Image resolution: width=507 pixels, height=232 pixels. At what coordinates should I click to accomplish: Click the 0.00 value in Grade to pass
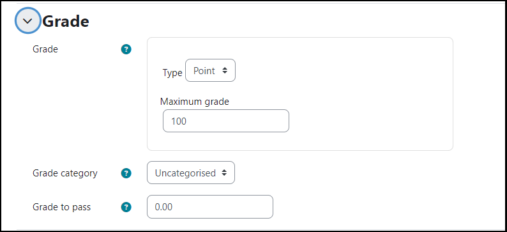[163, 207]
